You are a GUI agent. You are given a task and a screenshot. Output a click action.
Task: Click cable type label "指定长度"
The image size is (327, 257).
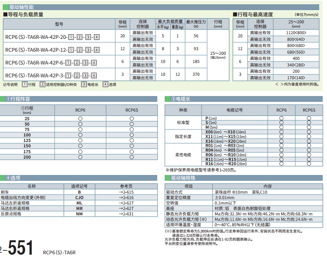pos(183,136)
